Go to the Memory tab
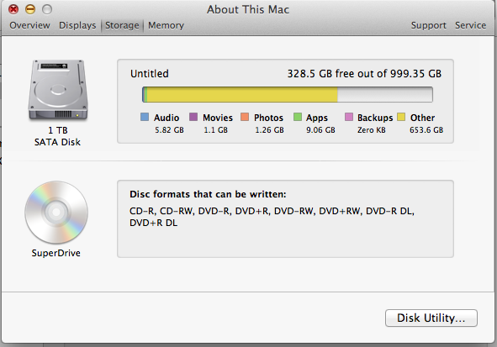 click(x=167, y=25)
